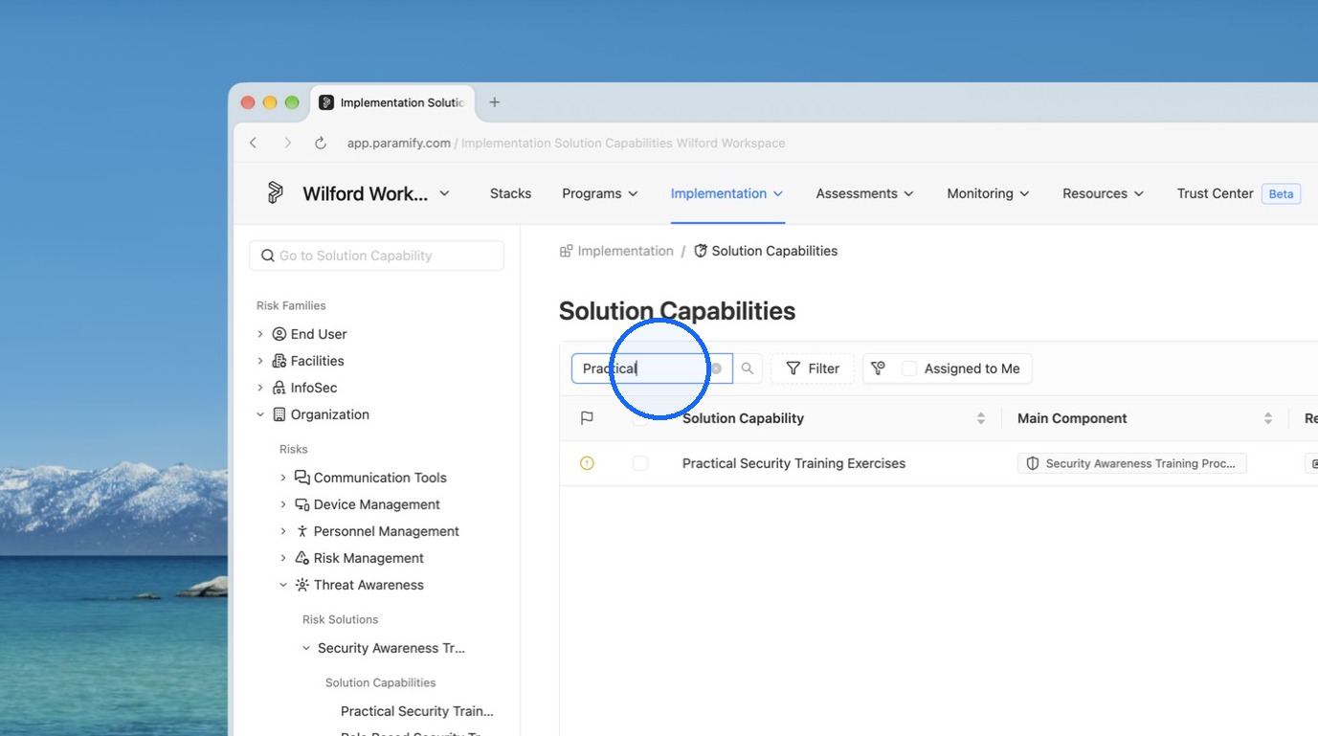Open a new browser tab
Screen dimensions: 1318x736
pos(495,102)
